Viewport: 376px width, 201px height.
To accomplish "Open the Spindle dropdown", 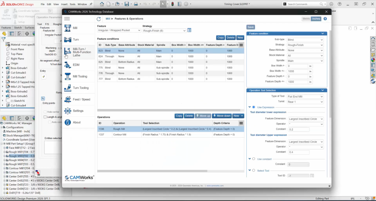I will [305, 61].
